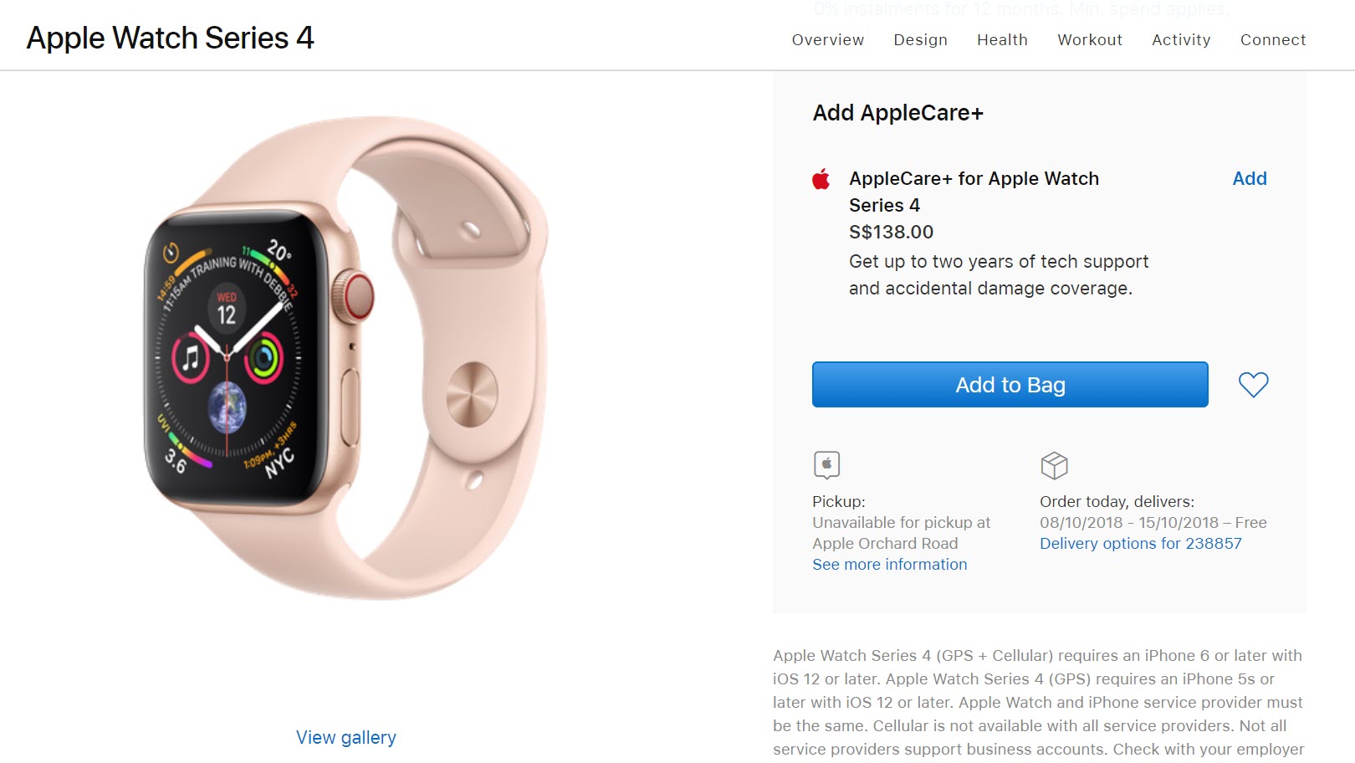Go to the Connect section
The height and width of the screenshot is (763, 1355).
[1273, 39]
